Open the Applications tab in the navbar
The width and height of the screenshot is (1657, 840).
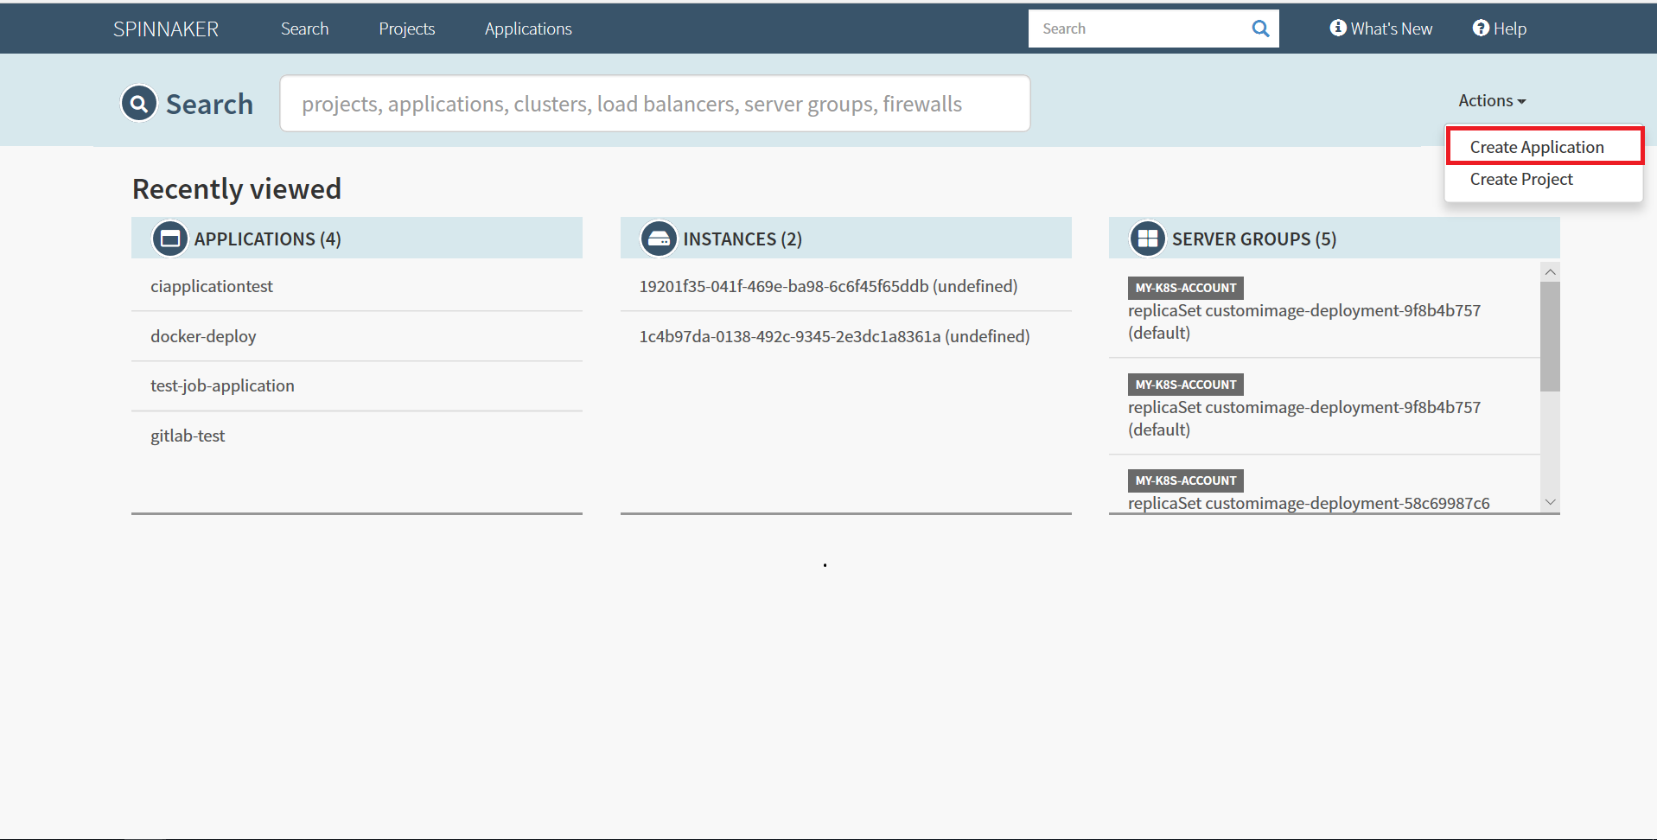(528, 29)
